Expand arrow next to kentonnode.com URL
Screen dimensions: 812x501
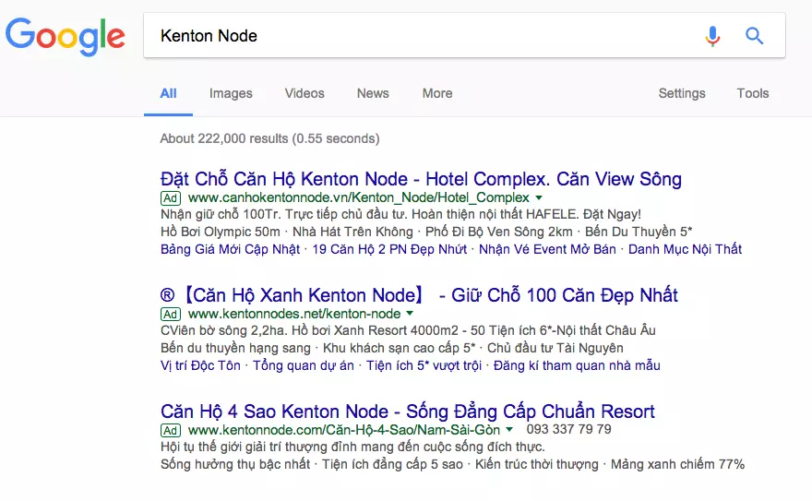(x=509, y=430)
